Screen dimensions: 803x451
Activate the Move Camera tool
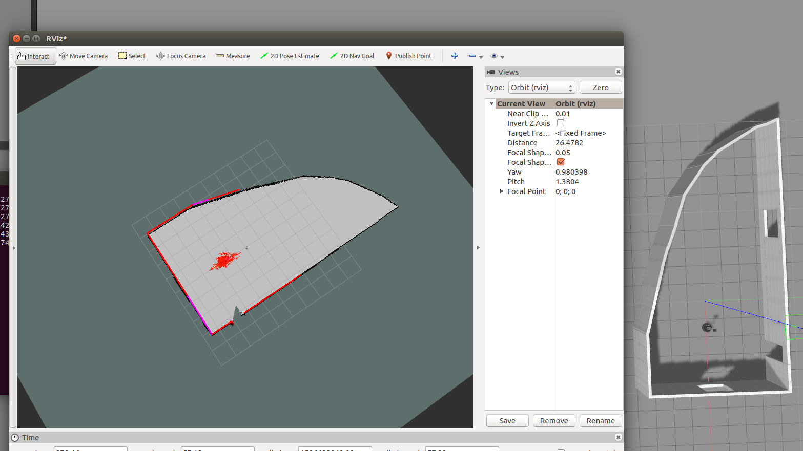click(x=84, y=56)
